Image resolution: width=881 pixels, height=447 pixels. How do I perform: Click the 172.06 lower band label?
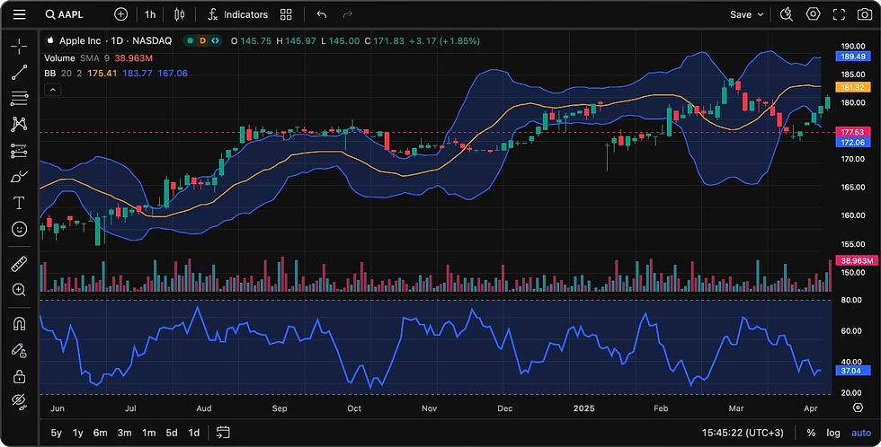(x=853, y=143)
